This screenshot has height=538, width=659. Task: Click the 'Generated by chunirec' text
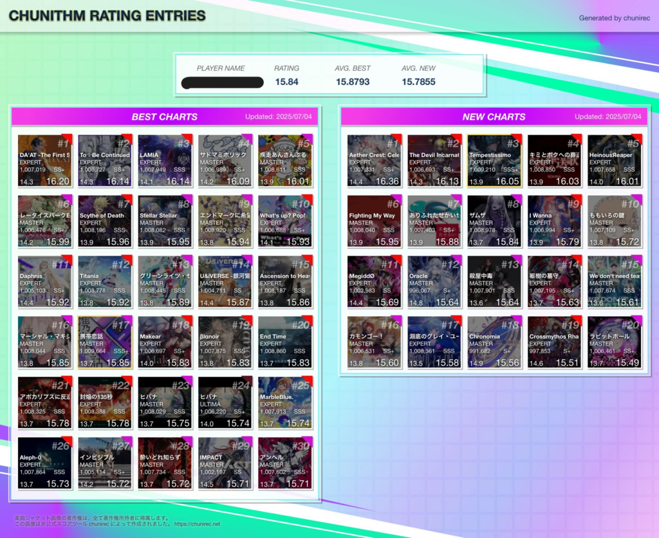point(615,18)
